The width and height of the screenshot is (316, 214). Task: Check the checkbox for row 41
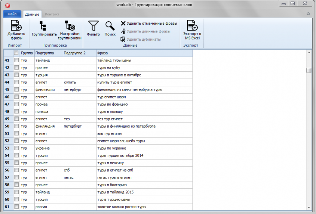coord(16,60)
